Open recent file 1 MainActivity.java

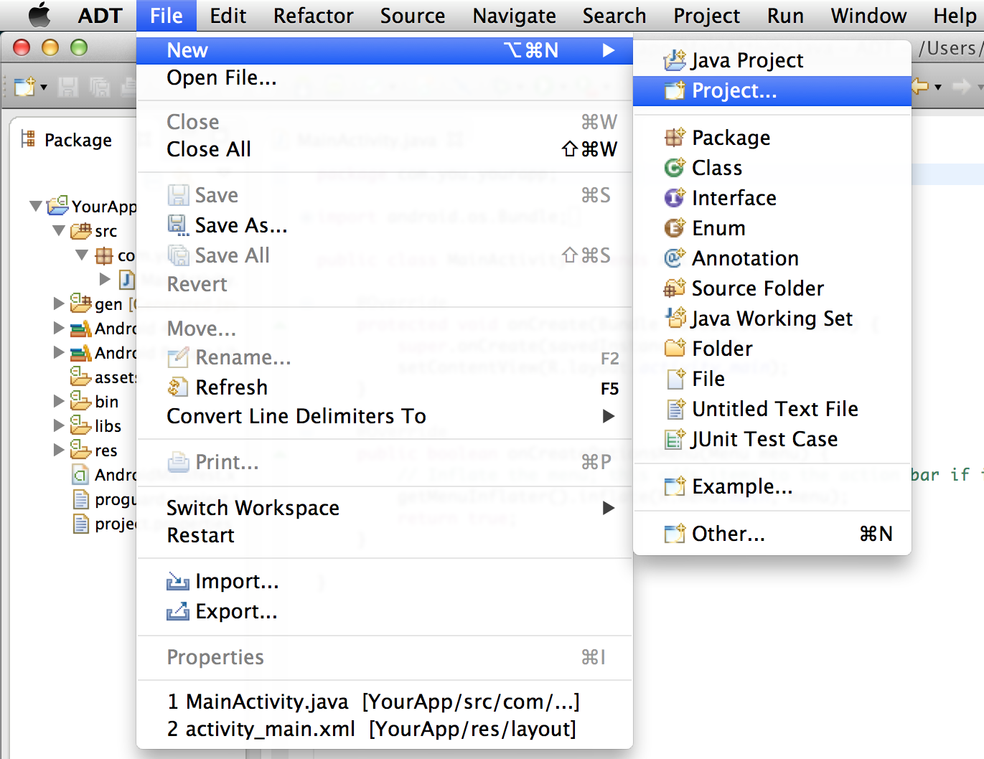coord(385,702)
